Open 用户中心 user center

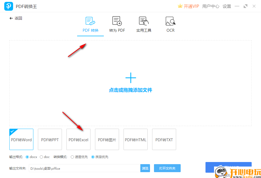pos(211,6)
